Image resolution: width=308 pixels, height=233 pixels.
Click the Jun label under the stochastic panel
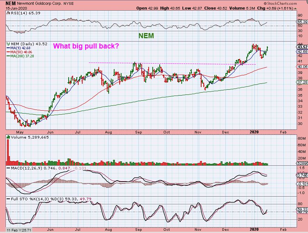[50, 229]
